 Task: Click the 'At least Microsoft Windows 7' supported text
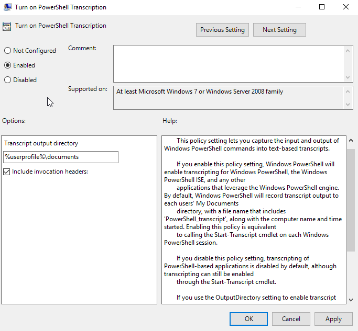tap(200, 92)
